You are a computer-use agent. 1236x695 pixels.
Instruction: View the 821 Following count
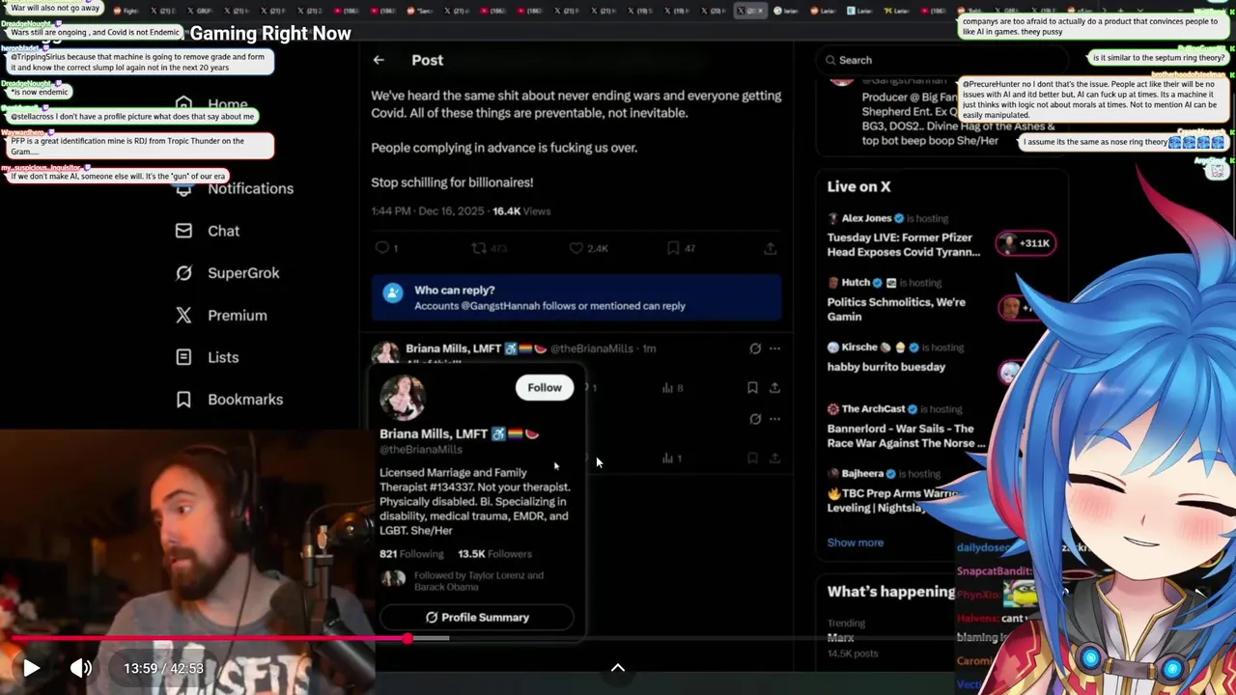411,554
